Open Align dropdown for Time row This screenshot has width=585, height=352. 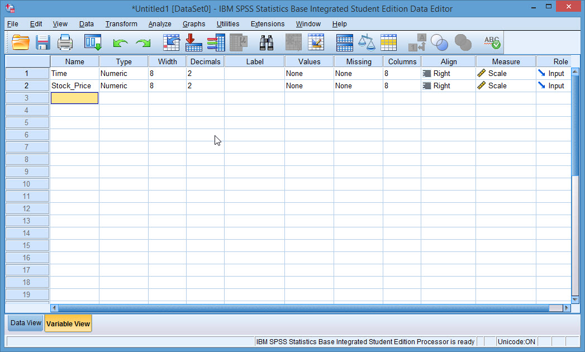coord(449,74)
